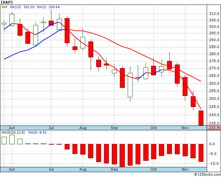Select Nov on the MACD timeline
221x177 pixels.
point(185,169)
